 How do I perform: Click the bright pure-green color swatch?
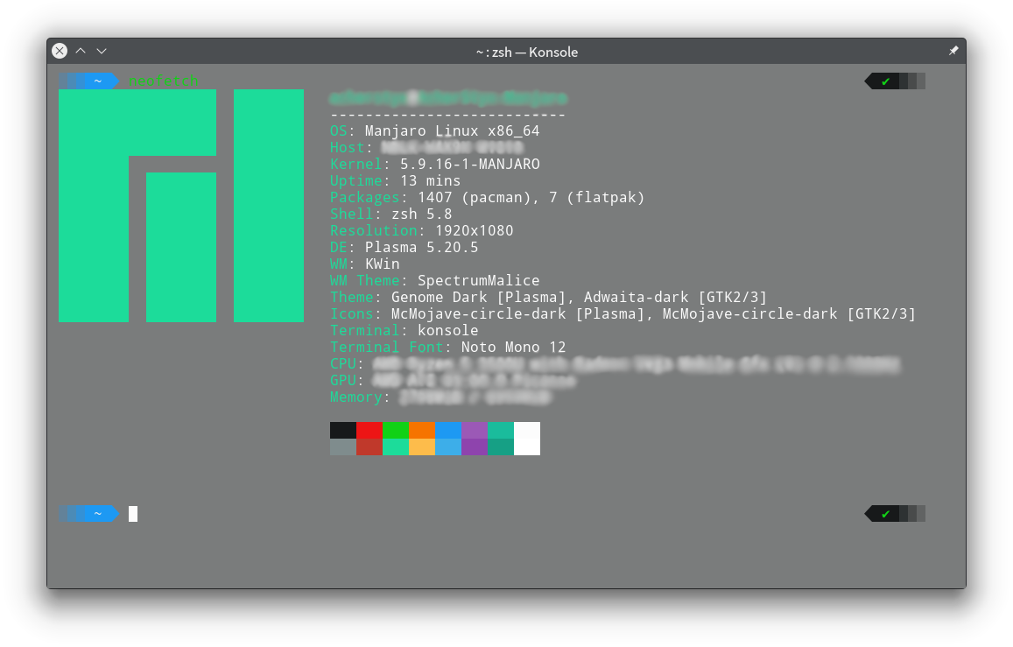pos(396,430)
